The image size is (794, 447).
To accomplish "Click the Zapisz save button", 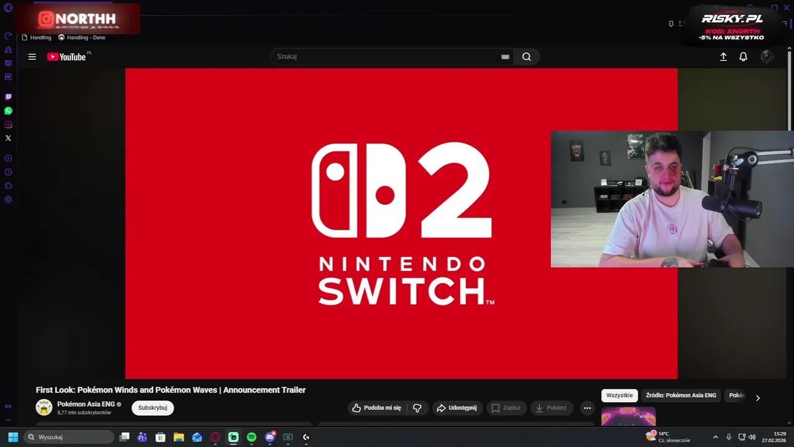I will coord(506,408).
